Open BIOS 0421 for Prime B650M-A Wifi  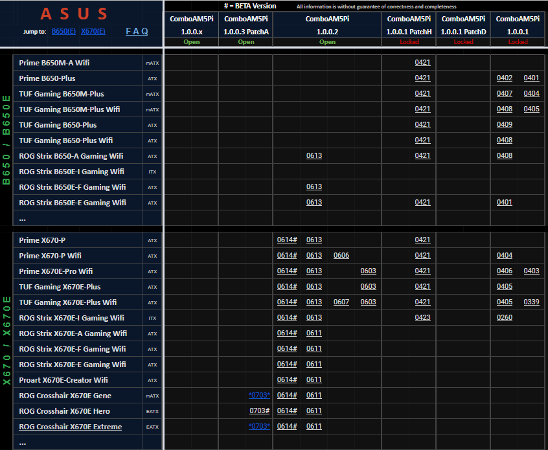(422, 63)
